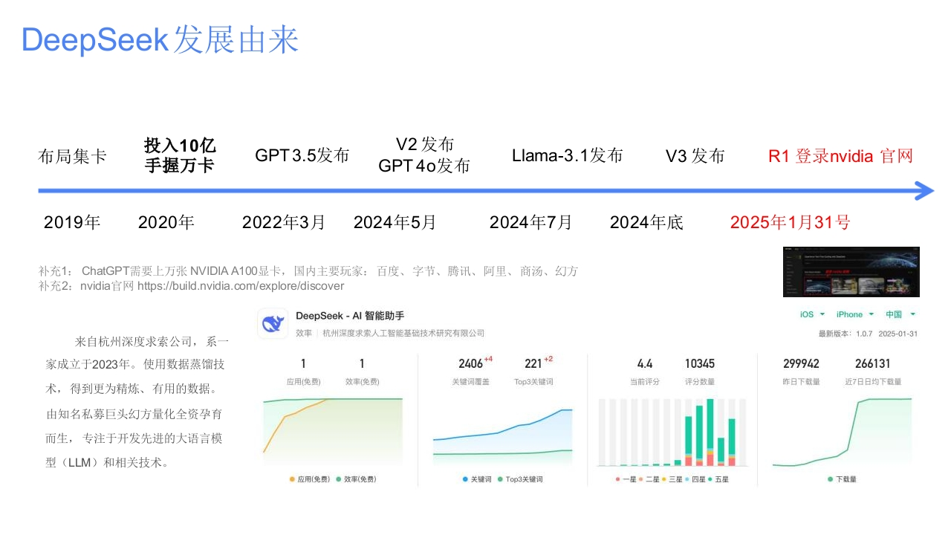Click the 补充1 ChatGPT note line
This screenshot has height=535, width=951.
[308, 270]
